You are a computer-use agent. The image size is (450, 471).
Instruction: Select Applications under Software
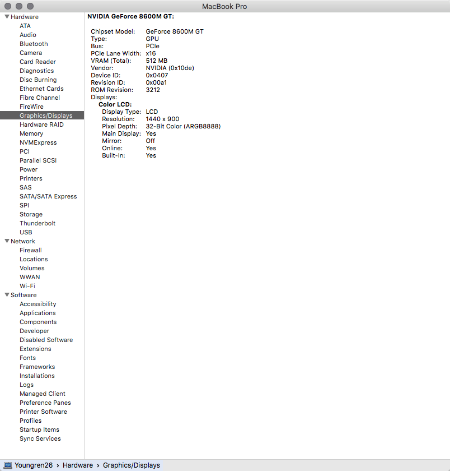[x=37, y=313]
